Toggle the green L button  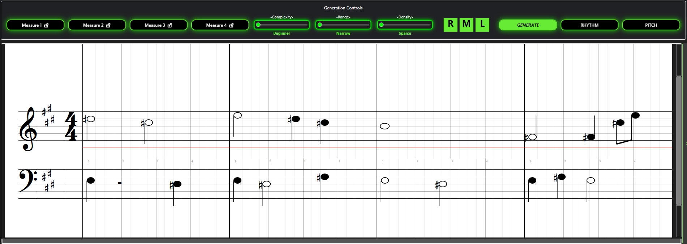point(482,25)
